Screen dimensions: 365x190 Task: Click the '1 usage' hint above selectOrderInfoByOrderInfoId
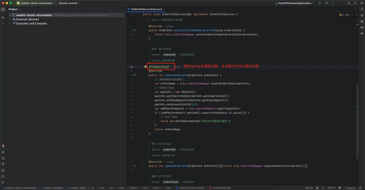coord(169,26)
